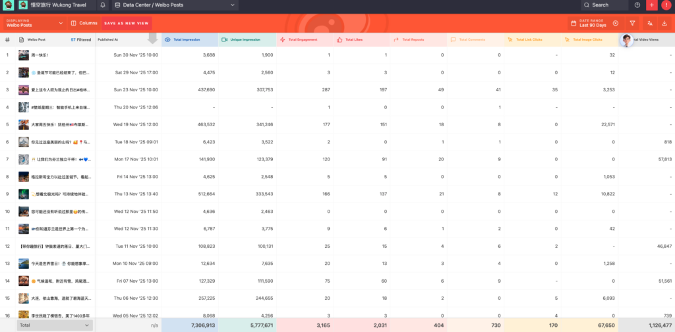Click Save As New View button

127,23
